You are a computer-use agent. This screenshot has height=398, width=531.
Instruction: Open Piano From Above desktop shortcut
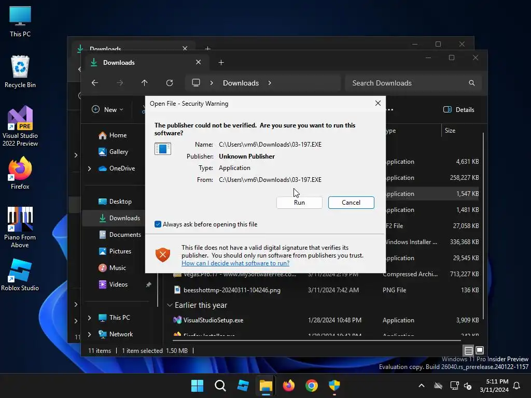point(20,228)
